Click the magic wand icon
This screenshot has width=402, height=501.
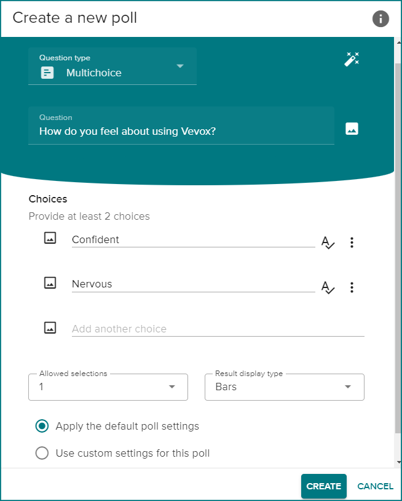coord(352,60)
